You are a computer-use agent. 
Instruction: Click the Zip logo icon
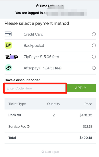(12, 56)
